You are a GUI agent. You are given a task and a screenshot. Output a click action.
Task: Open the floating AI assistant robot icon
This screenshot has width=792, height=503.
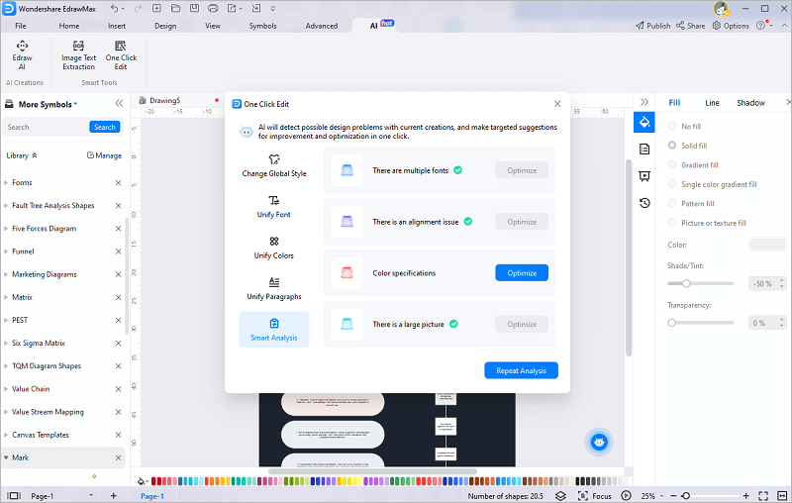tap(598, 443)
